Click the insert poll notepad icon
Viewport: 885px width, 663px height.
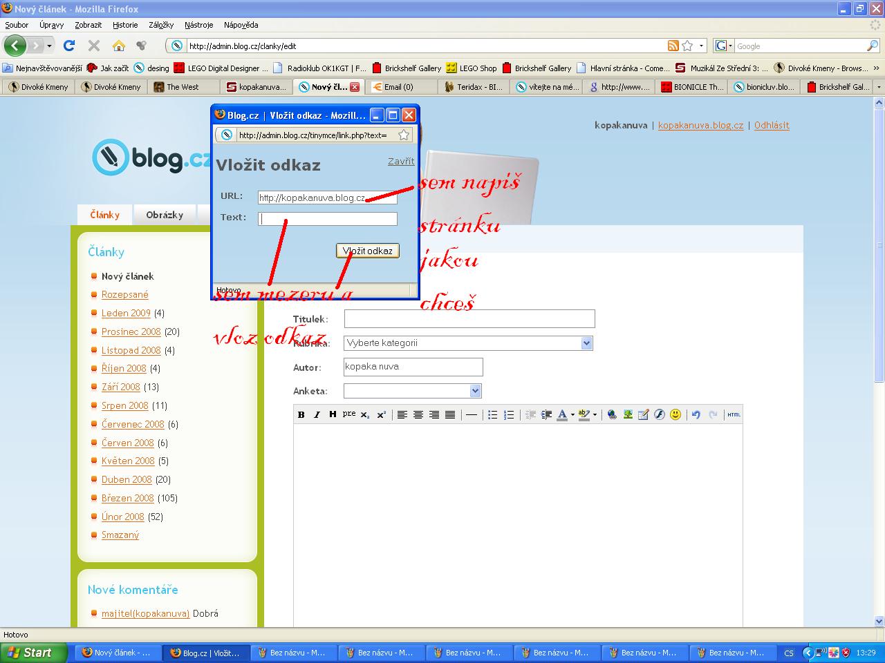click(644, 414)
